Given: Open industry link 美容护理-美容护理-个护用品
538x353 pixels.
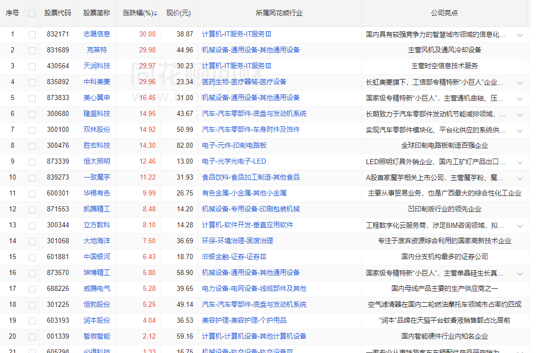Looking at the screenshot, I should click(x=244, y=320).
